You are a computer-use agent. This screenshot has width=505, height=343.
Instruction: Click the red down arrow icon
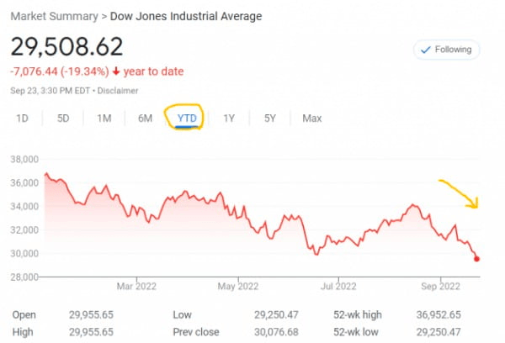pyautogui.click(x=116, y=71)
